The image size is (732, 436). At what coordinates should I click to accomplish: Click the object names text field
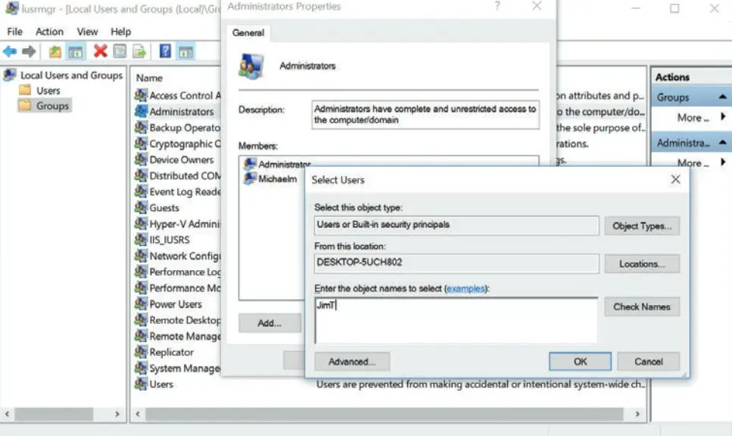click(456, 319)
